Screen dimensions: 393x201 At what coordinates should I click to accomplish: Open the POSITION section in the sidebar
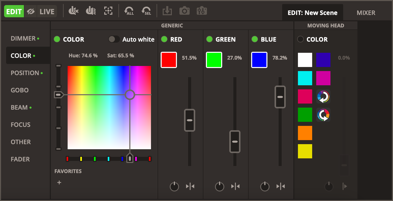25,73
